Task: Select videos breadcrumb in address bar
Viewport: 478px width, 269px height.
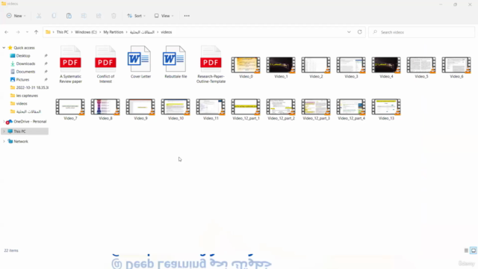Action: (167, 32)
